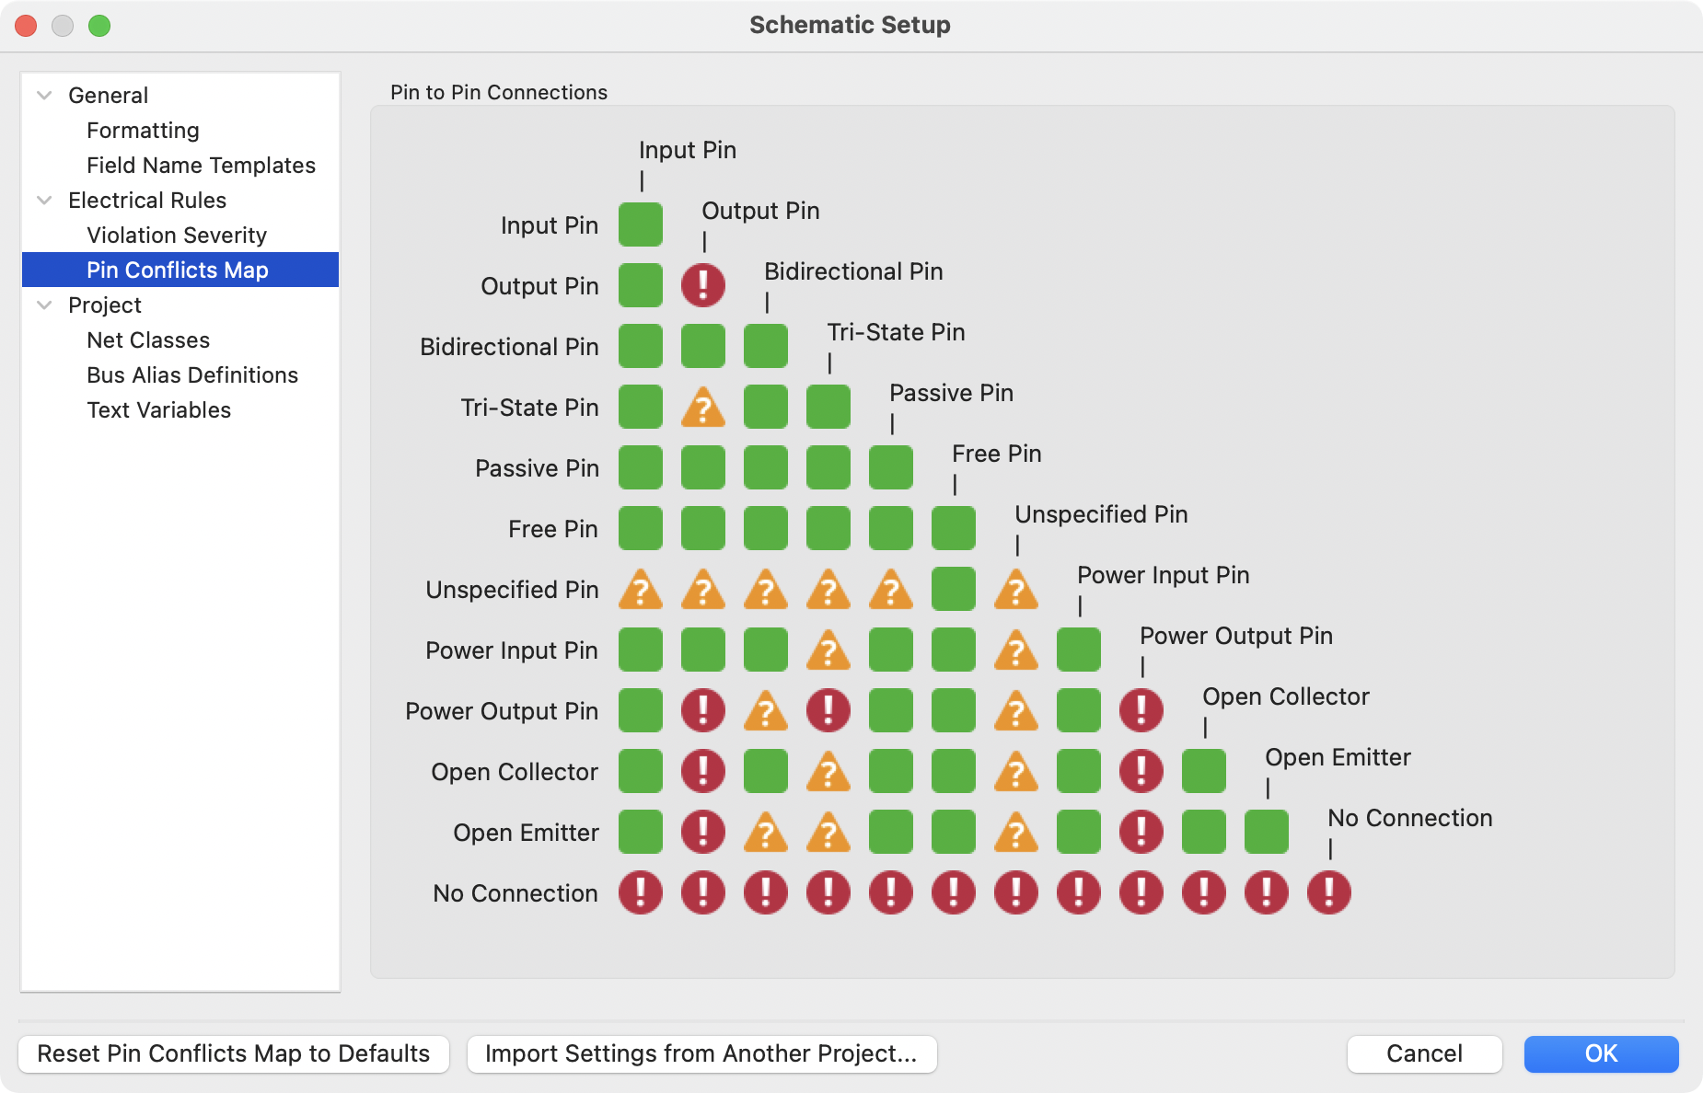This screenshot has width=1703, height=1093.
Task: Click Power Output row, Power Output column error icon
Action: click(1141, 710)
